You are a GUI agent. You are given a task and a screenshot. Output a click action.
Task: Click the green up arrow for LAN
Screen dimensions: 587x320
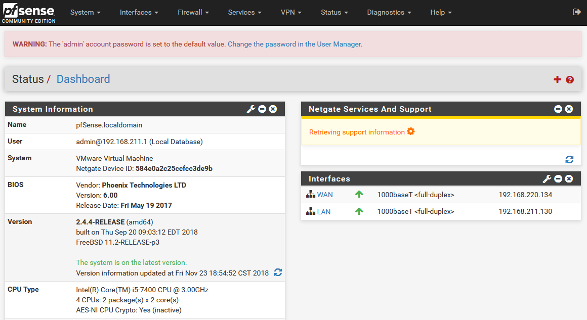tap(359, 211)
